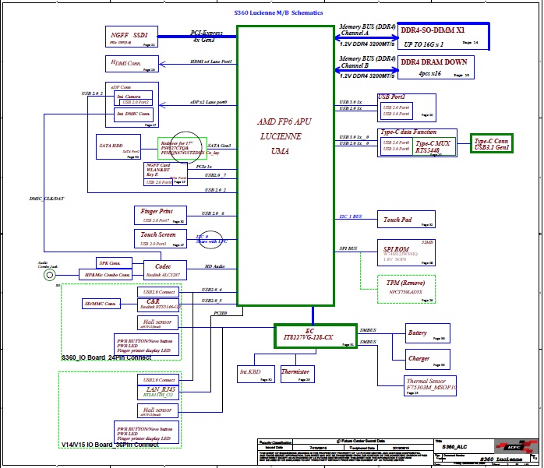The width and height of the screenshot is (544, 468).
Task: Click the Int.KBD block
Action: click(256, 374)
